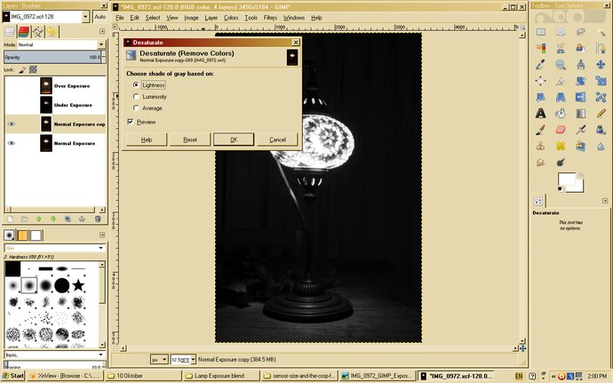
Task: Open the Tool Options tab configuration menu
Action: (x=605, y=201)
